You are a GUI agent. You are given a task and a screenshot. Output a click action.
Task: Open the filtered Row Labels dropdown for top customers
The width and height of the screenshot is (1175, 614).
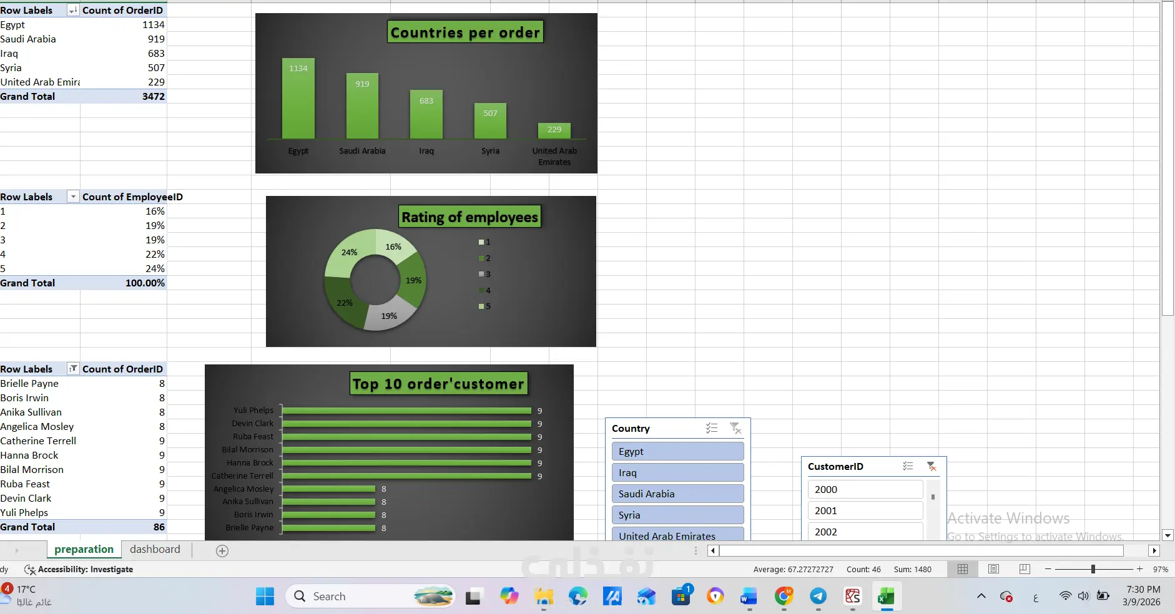73,369
